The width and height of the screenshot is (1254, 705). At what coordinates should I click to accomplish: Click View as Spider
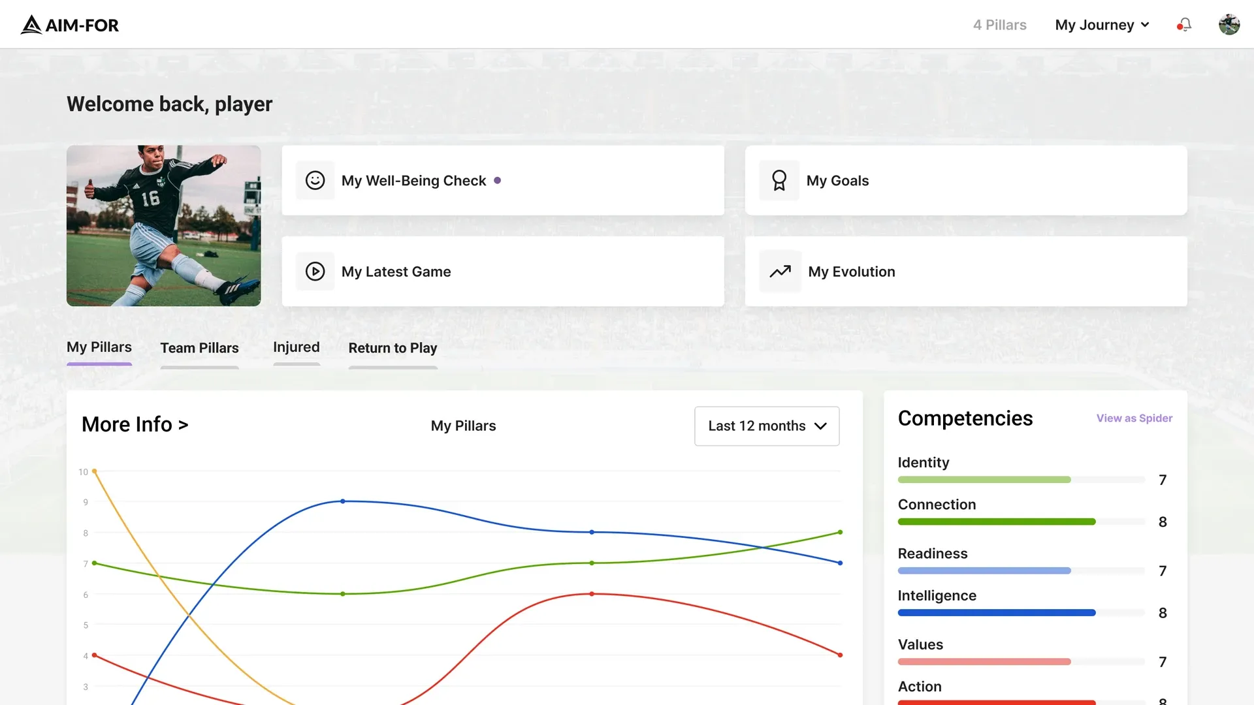pyautogui.click(x=1134, y=418)
